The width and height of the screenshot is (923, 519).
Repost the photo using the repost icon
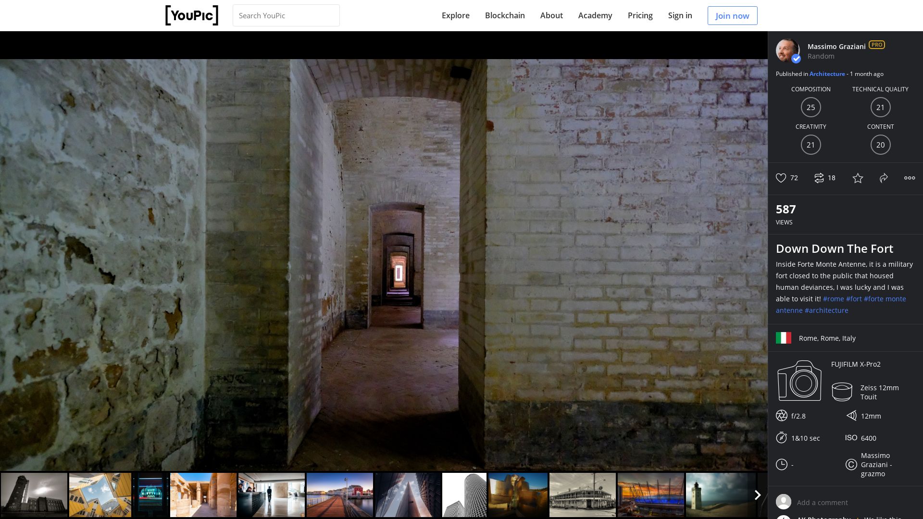click(x=819, y=178)
